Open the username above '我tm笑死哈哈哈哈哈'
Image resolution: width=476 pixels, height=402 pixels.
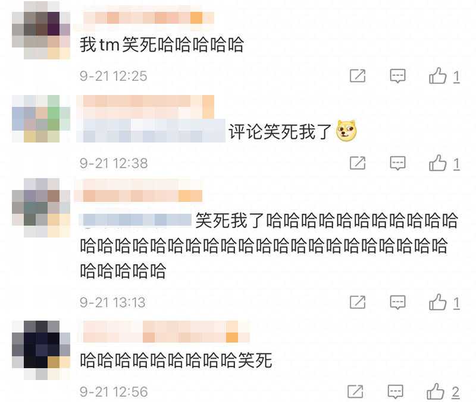(x=144, y=18)
